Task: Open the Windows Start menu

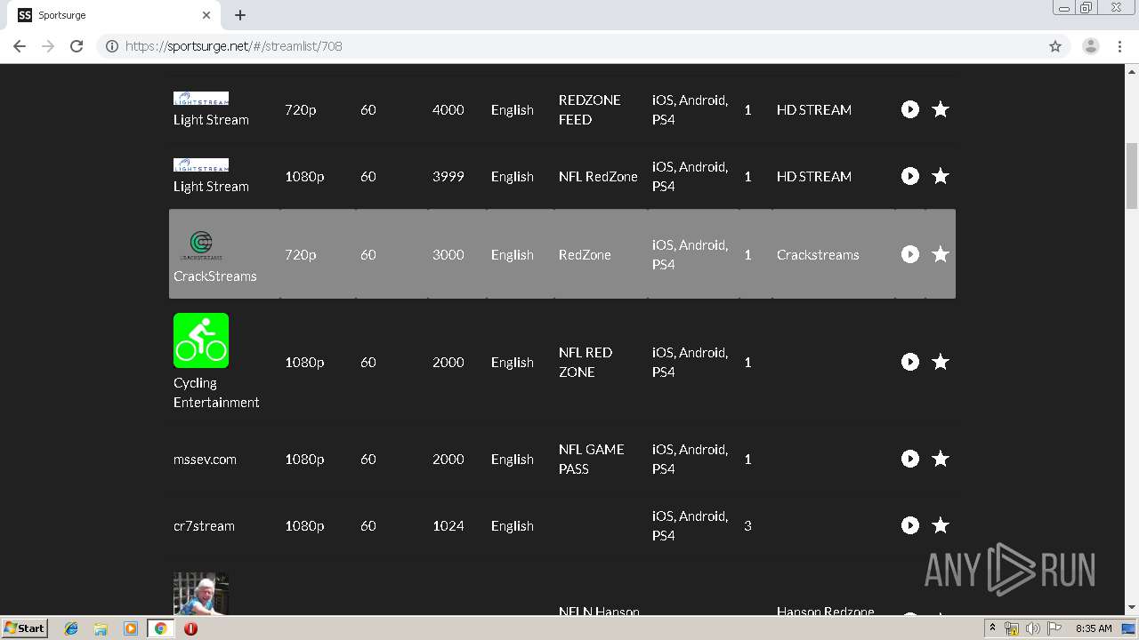Action: (24, 628)
